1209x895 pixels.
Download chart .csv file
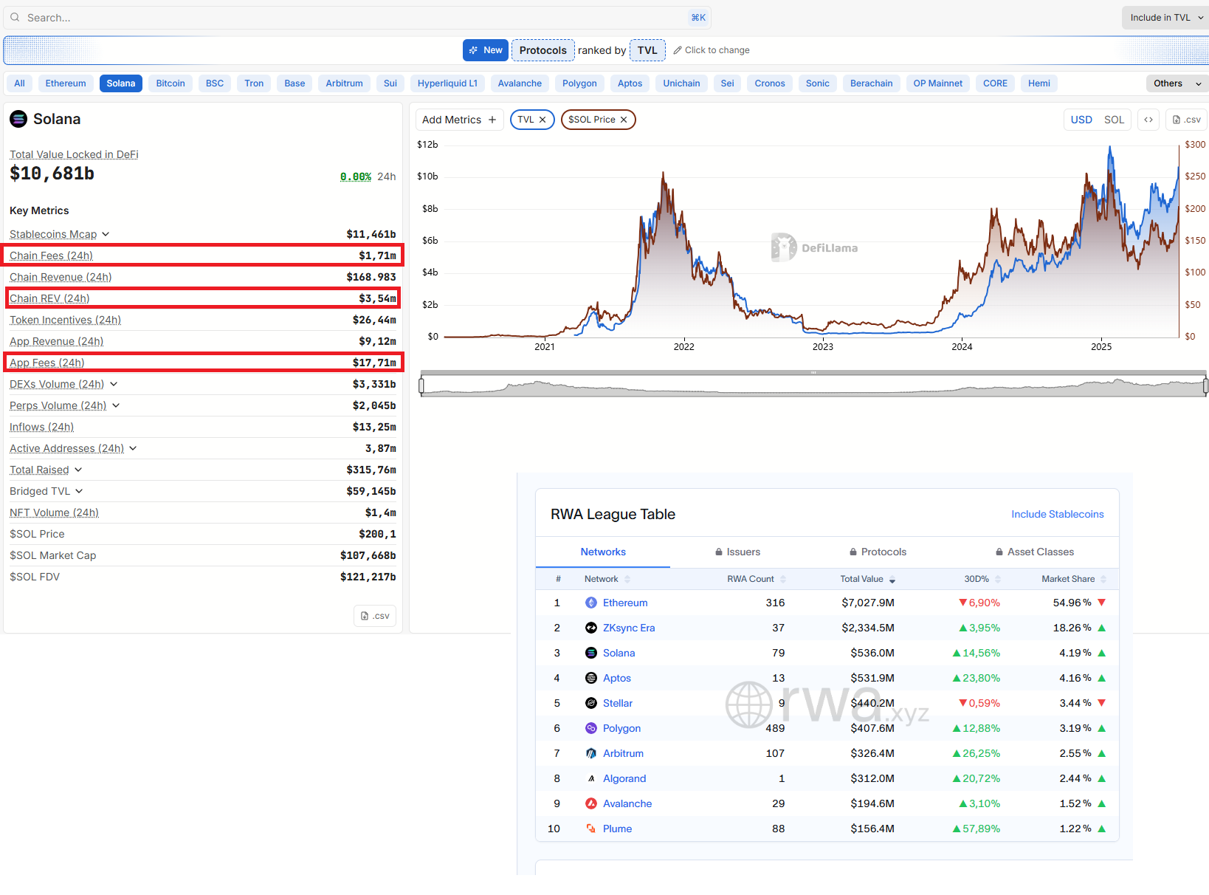(1186, 120)
